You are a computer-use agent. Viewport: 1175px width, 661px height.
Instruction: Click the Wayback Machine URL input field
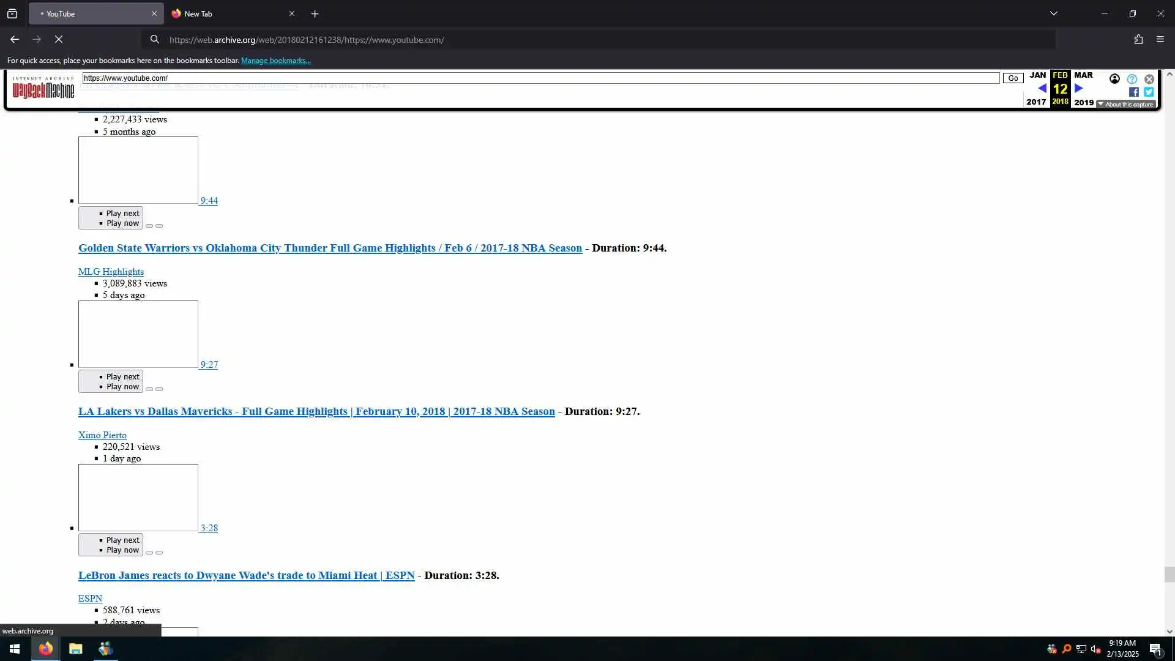539,78
